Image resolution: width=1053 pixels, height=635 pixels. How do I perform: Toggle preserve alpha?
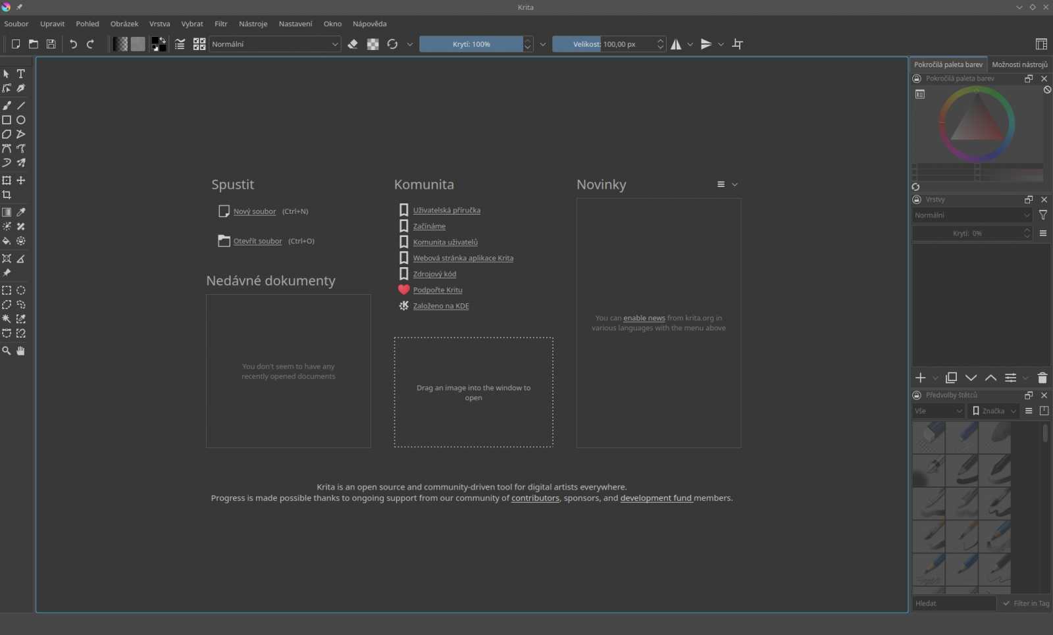373,44
